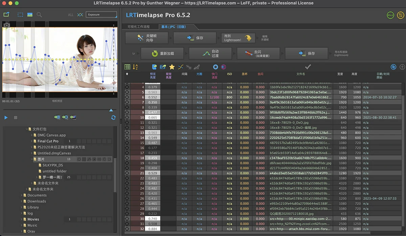Click the export/share icon above the preview

(x=6, y=15)
